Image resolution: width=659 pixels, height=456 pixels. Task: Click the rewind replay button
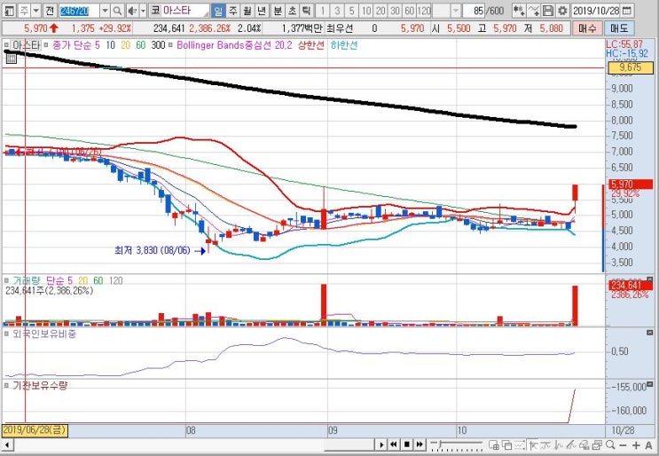click(x=394, y=444)
